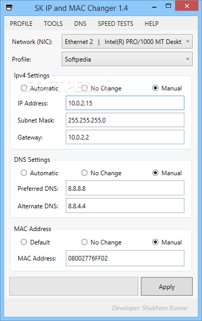Click the Preferred DNS field
The height and width of the screenshot is (321, 202).
point(125,188)
